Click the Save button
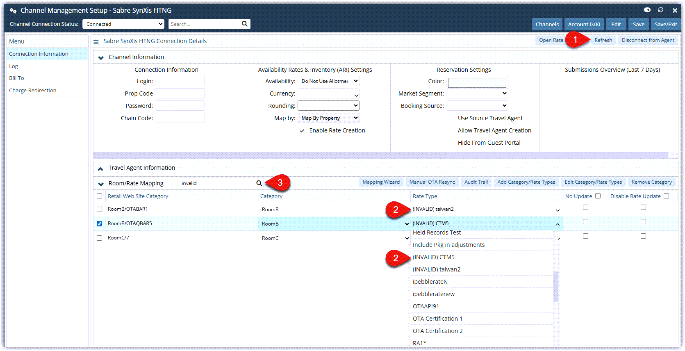The height and width of the screenshot is (351, 685). 639,24
